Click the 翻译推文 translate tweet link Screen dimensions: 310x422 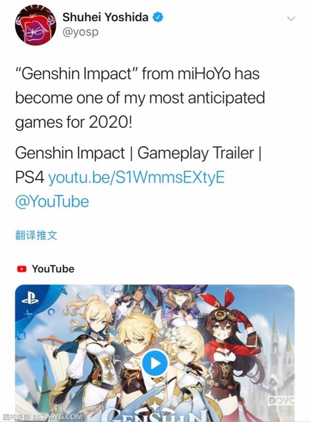[36, 235]
